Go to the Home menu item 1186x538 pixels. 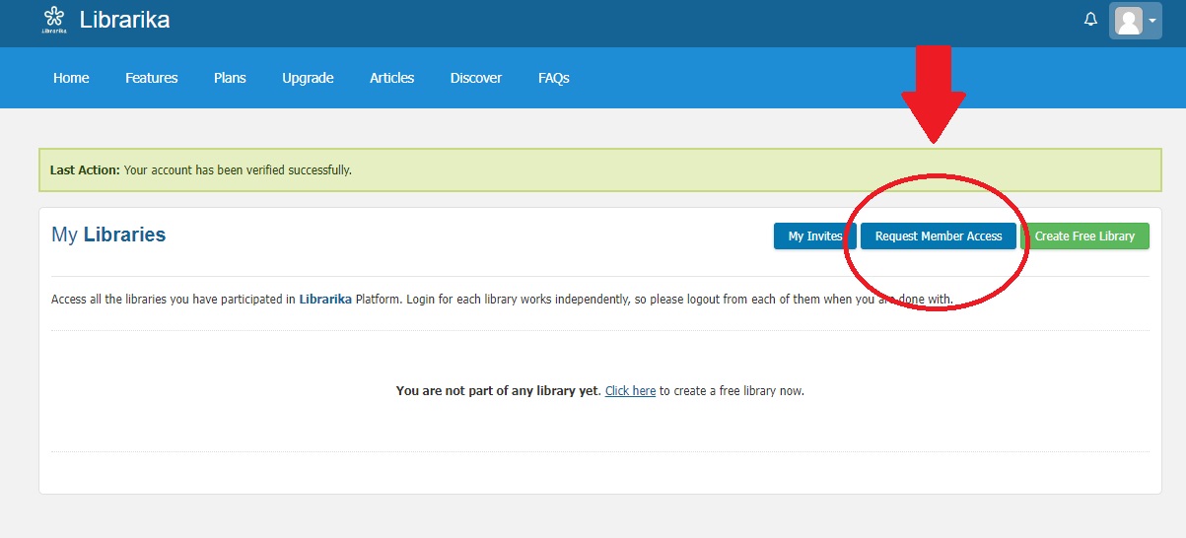tap(71, 78)
